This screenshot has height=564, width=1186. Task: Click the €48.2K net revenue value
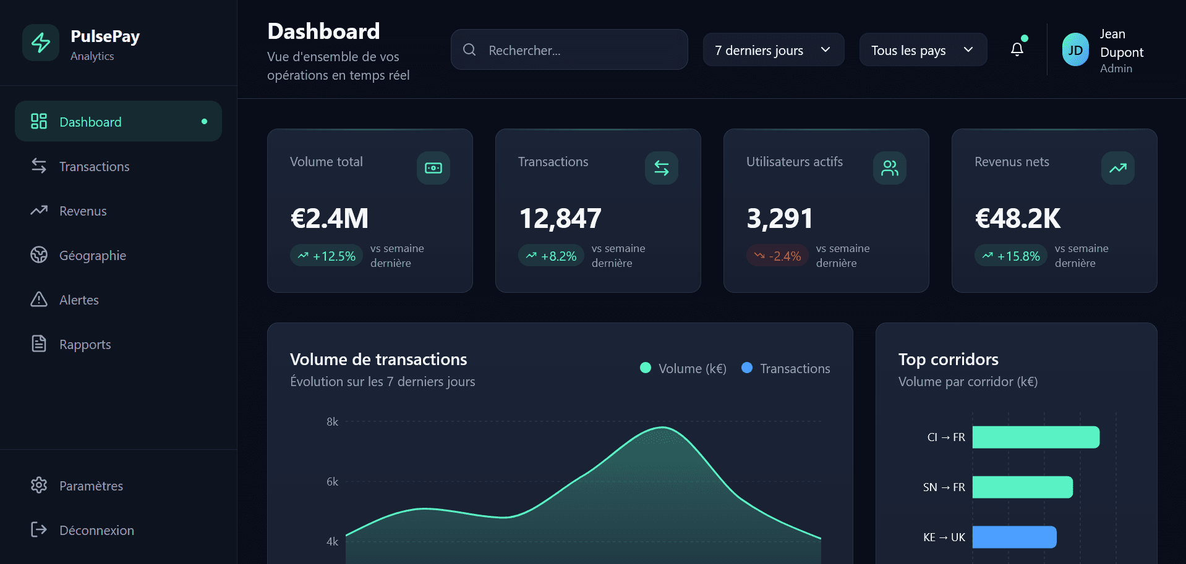[x=1018, y=218]
